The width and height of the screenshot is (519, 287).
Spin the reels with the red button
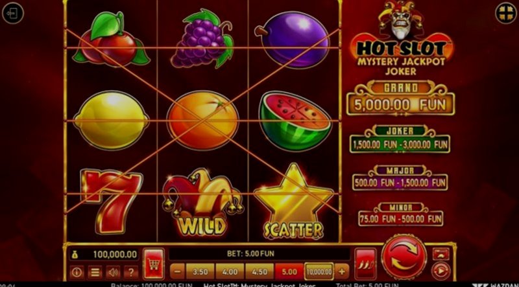pos(404,257)
